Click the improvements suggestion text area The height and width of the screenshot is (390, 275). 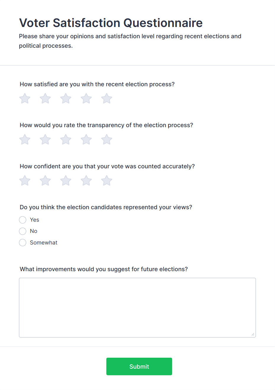137,308
